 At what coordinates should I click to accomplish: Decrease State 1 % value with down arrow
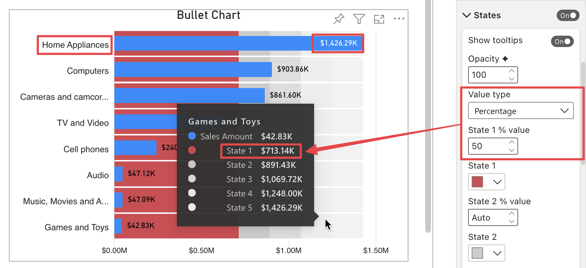512,150
